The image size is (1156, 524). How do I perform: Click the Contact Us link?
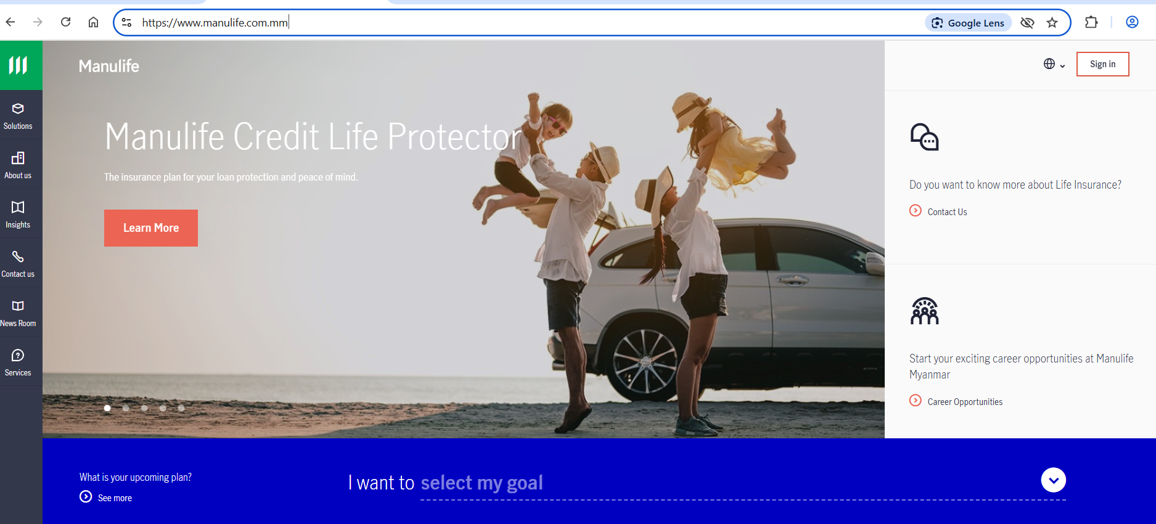click(947, 212)
